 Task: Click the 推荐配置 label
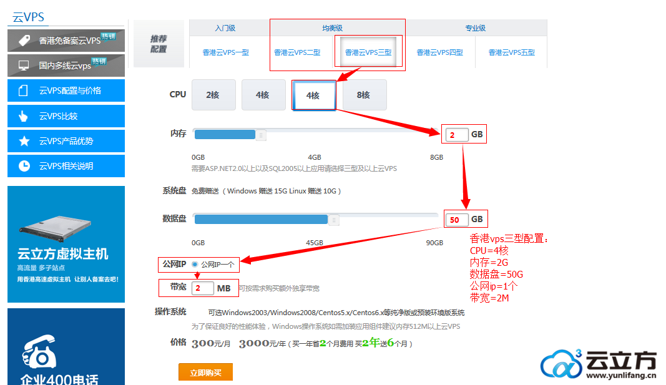pos(159,44)
